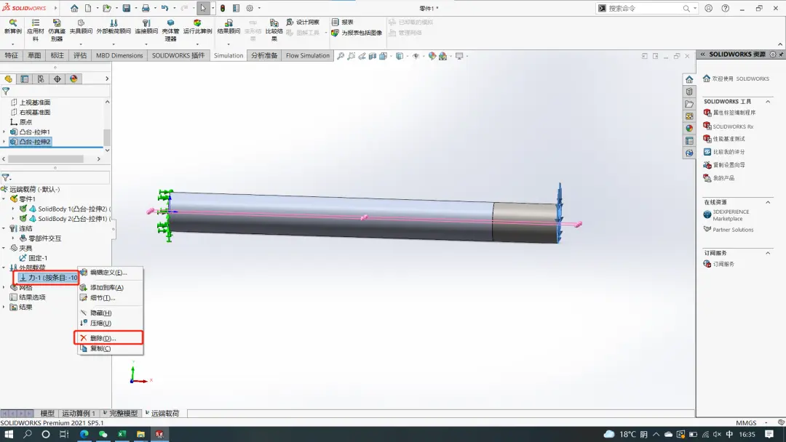Open SOLIDWORKS Rx link
The height and width of the screenshot is (442, 786).
point(733,126)
